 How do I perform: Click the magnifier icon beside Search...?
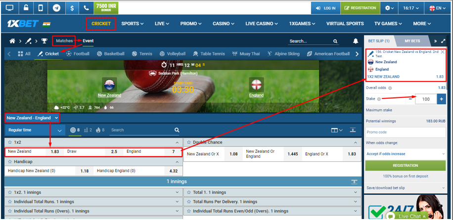[335, 42]
